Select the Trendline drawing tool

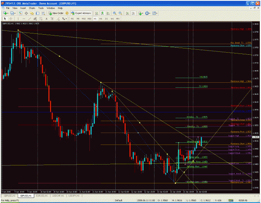point(30,19)
